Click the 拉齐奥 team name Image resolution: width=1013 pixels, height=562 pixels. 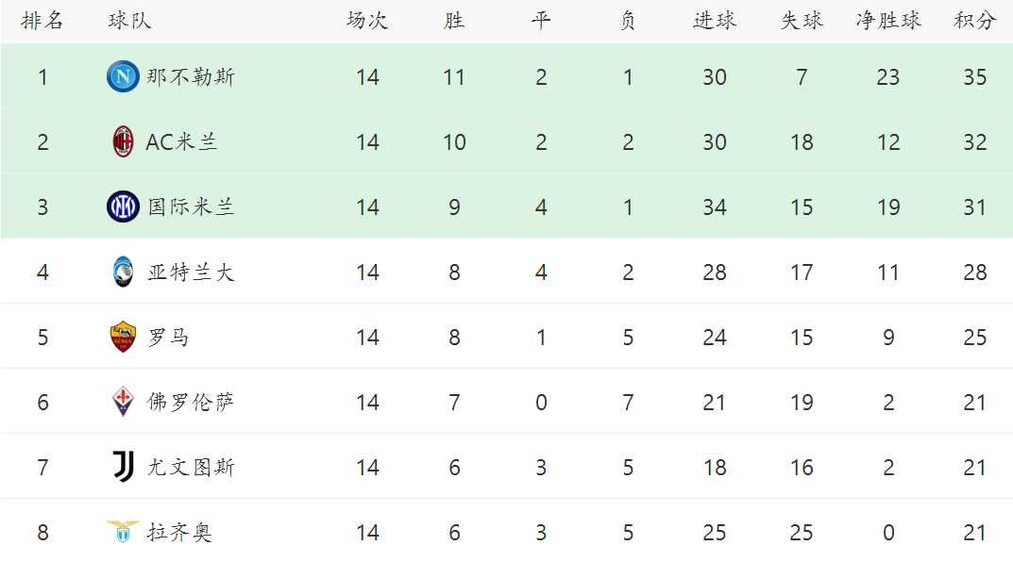coord(179,533)
